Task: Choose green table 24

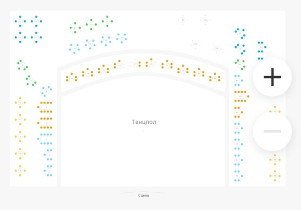Action: pyautogui.click(x=107, y=21)
